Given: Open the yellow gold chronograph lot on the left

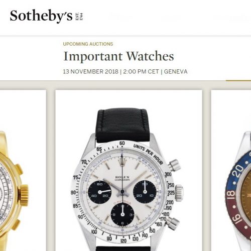Looking at the screenshot, I should (x=23, y=170).
